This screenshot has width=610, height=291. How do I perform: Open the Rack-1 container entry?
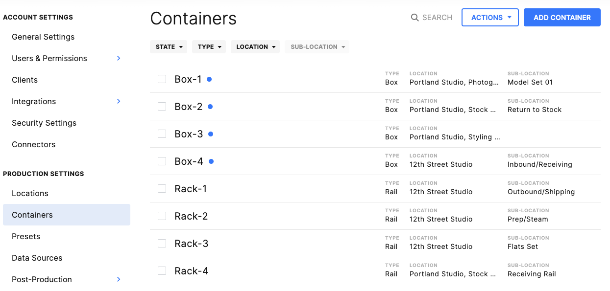point(191,188)
